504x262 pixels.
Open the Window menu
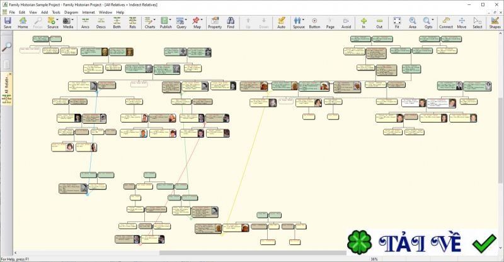pyautogui.click(x=105, y=12)
